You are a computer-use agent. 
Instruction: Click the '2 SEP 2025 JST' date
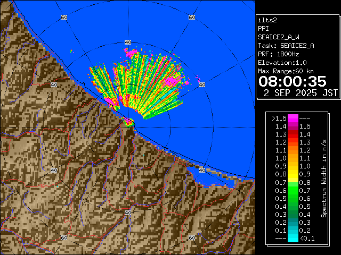tap(301, 92)
